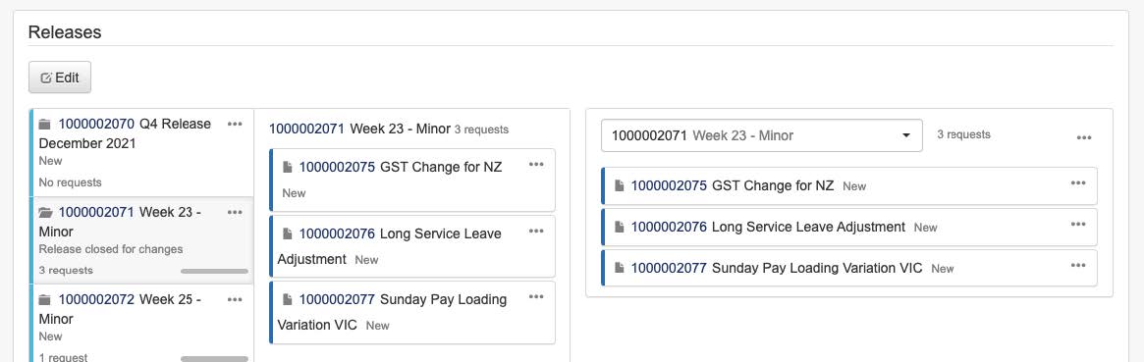
Task: Open link 1000002075 in middle column
Action: [337, 167]
